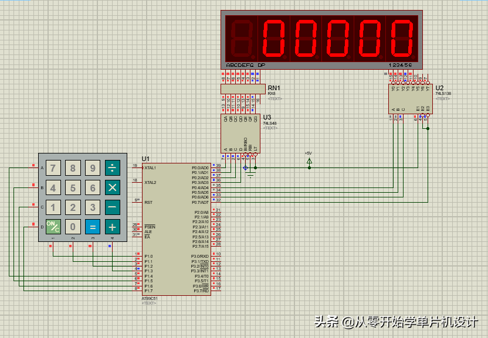Click the P0.7/AD7 pin label
This screenshot has height=338, width=488.
coord(200,203)
